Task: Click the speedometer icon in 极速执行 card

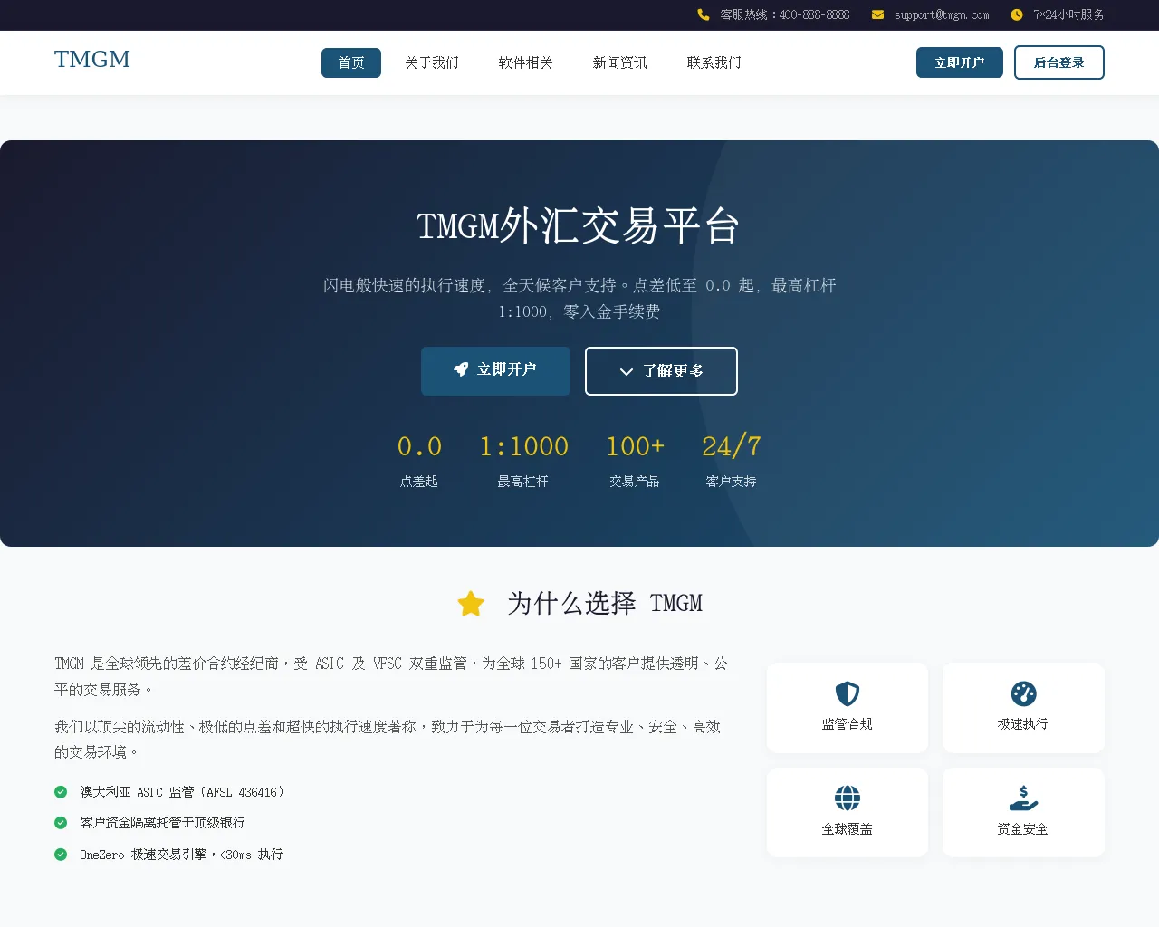Action: pos(1023,693)
